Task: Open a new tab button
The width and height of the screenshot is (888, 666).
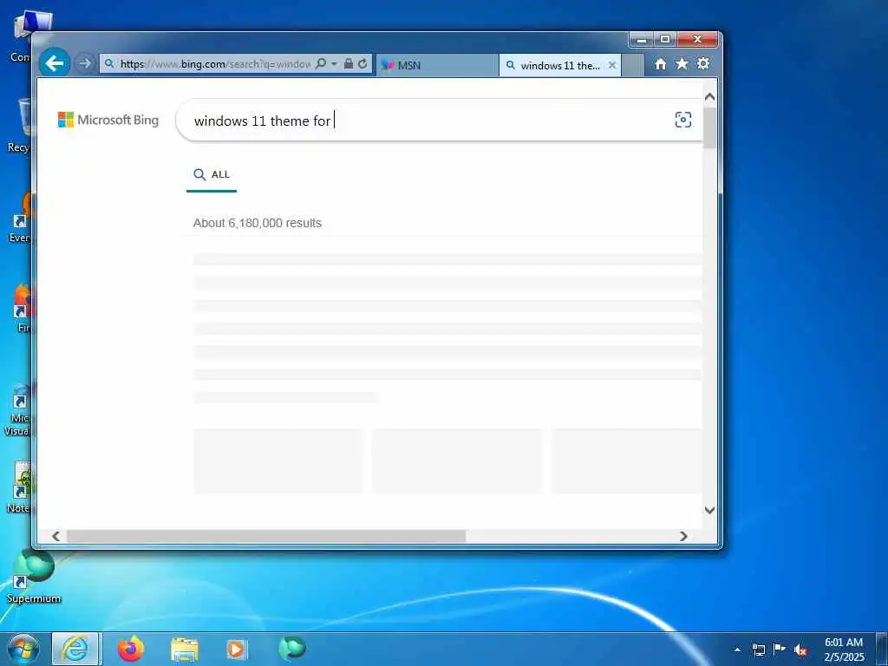Action: (x=632, y=65)
